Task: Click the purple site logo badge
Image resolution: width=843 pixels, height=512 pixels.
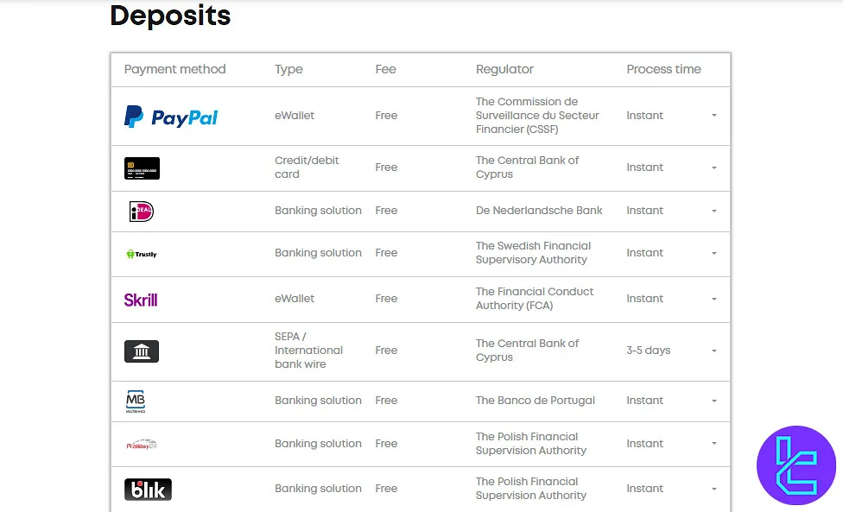Action: click(x=795, y=465)
